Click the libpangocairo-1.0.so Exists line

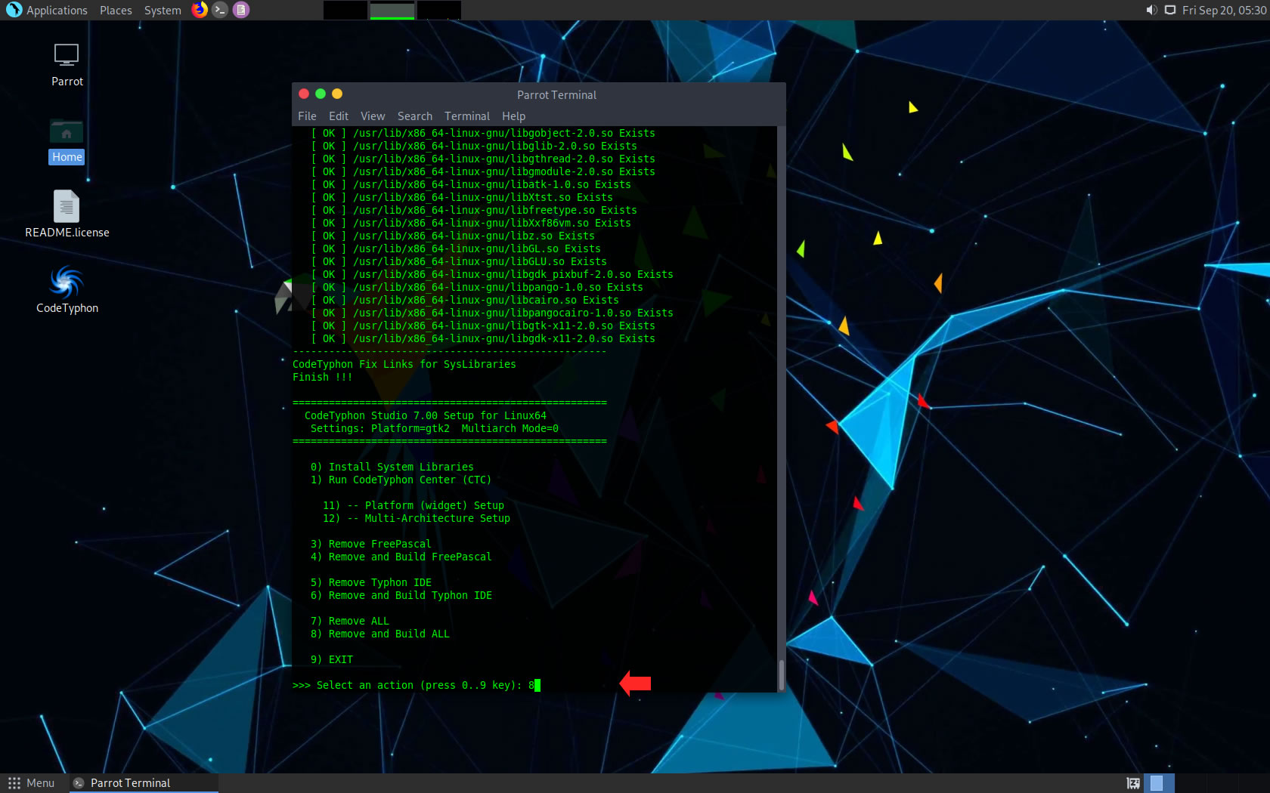tap(492, 313)
